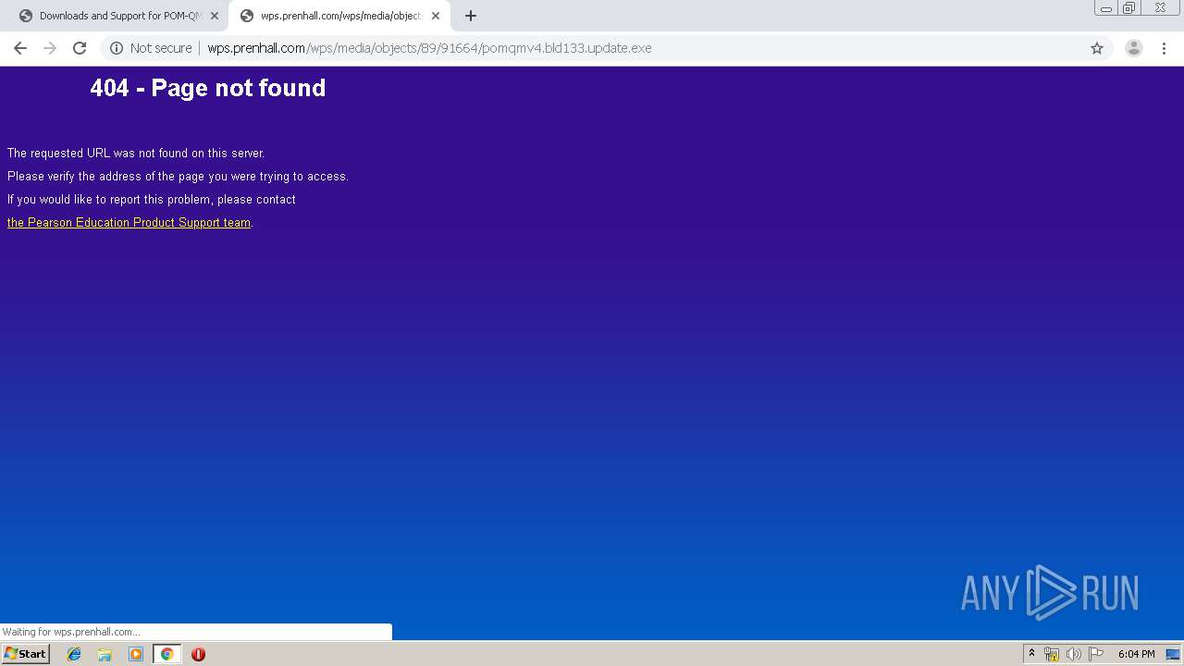This screenshot has width=1184, height=666.
Task: Click 'Please verify the address' text line
Action: (178, 177)
